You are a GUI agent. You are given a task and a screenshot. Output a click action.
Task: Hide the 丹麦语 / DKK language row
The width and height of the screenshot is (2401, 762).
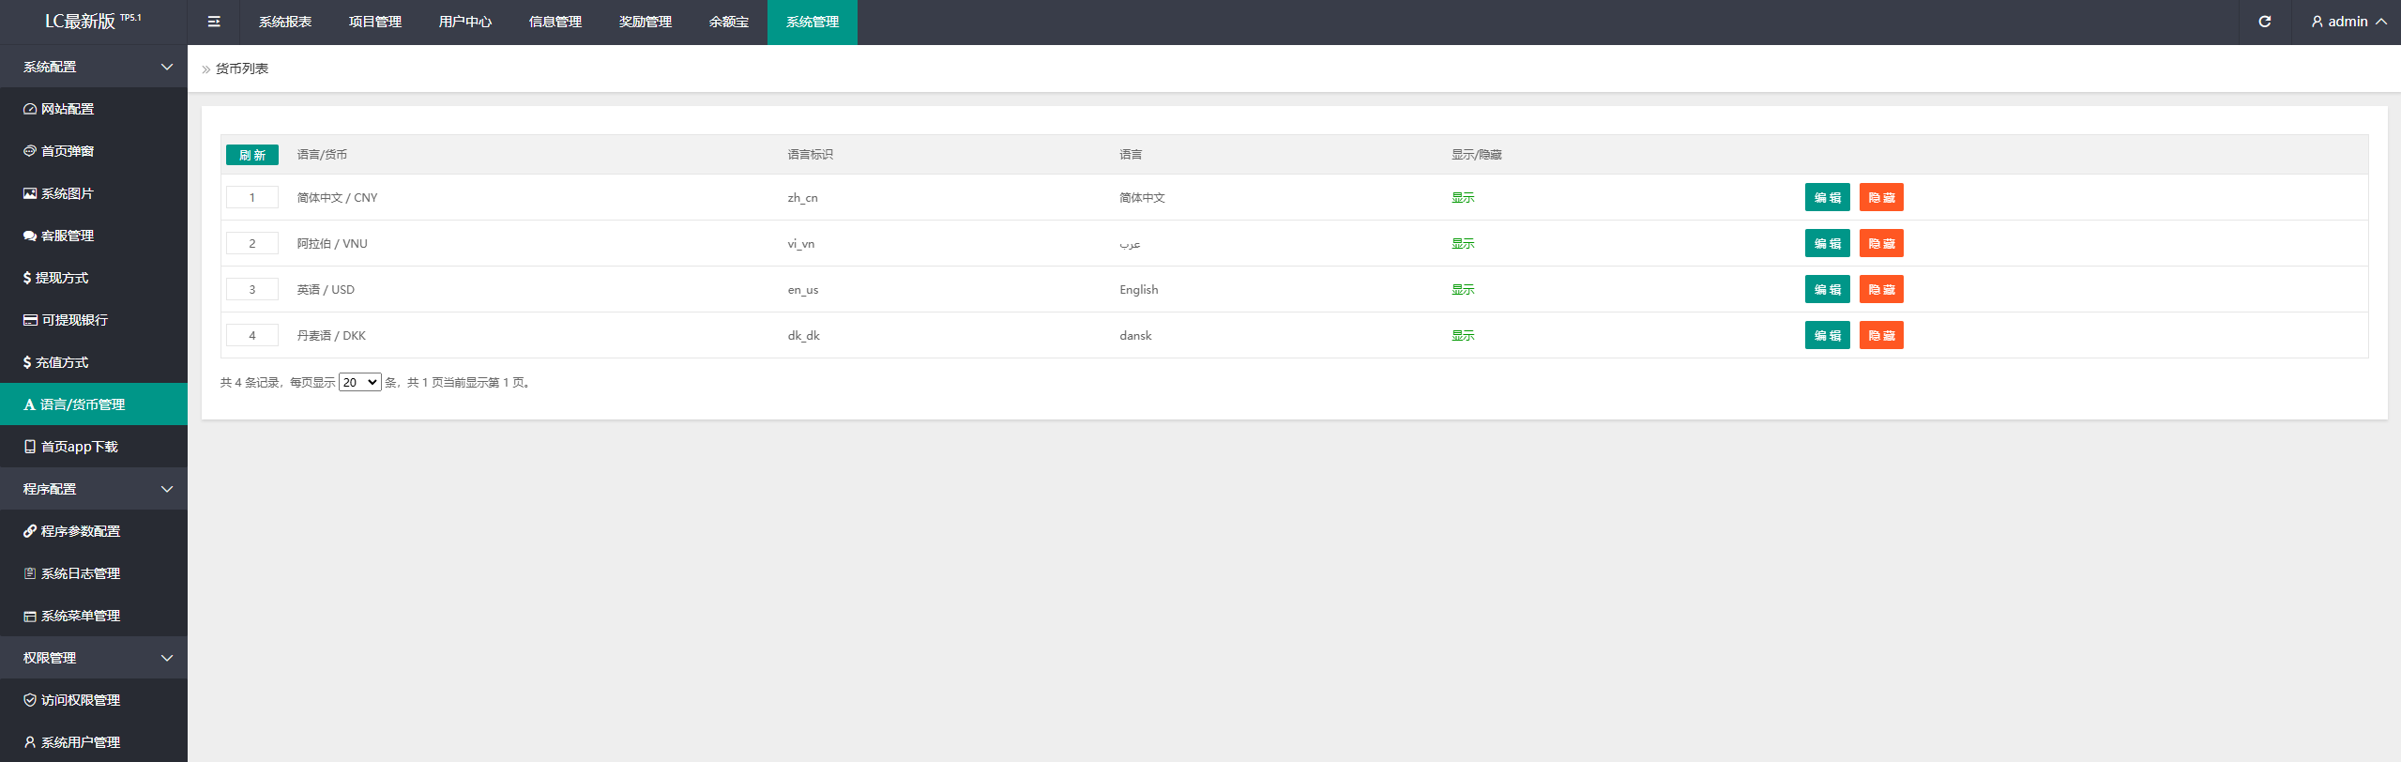pos(1880,335)
